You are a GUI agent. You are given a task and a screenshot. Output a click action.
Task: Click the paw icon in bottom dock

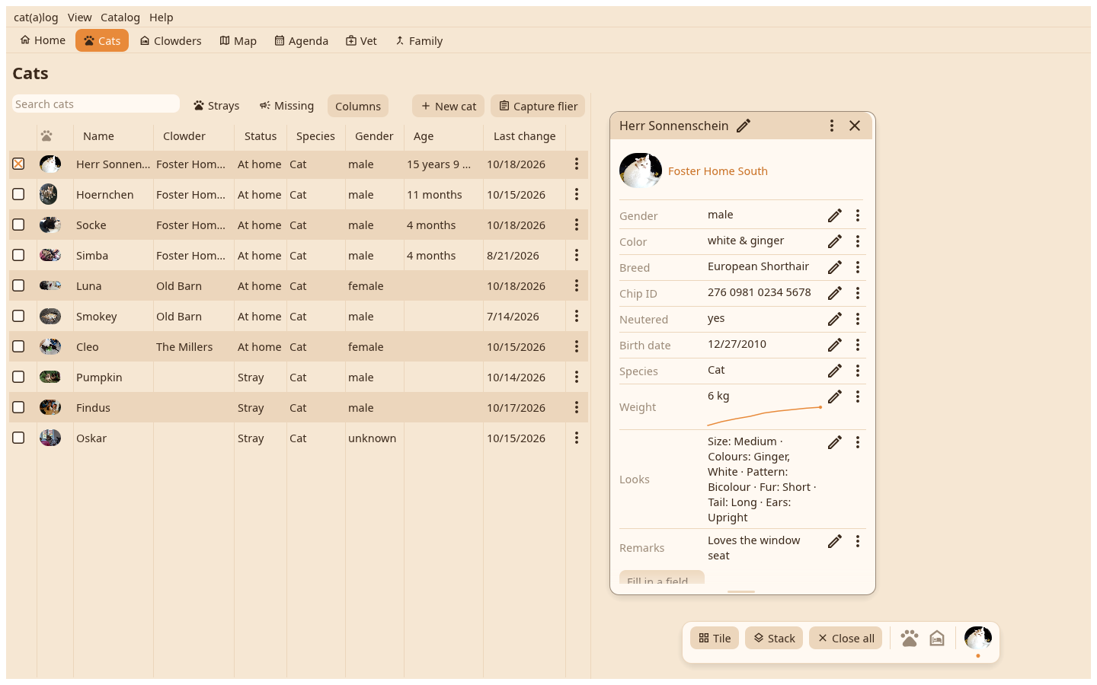click(x=910, y=638)
